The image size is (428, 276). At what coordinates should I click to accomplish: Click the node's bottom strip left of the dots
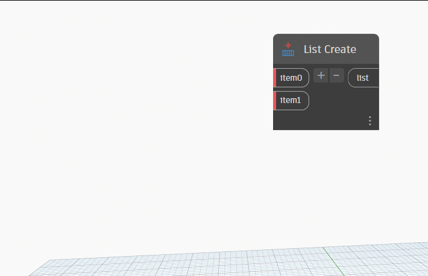coord(319,122)
